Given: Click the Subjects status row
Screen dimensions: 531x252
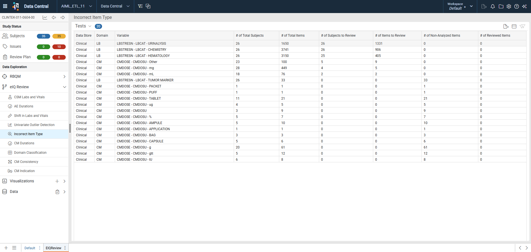Looking at the screenshot, I should tap(34, 36).
